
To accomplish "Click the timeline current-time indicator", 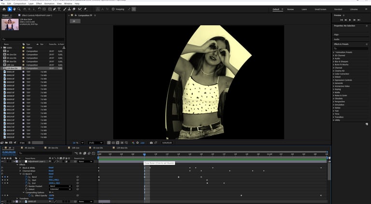I will [x=144, y=155].
